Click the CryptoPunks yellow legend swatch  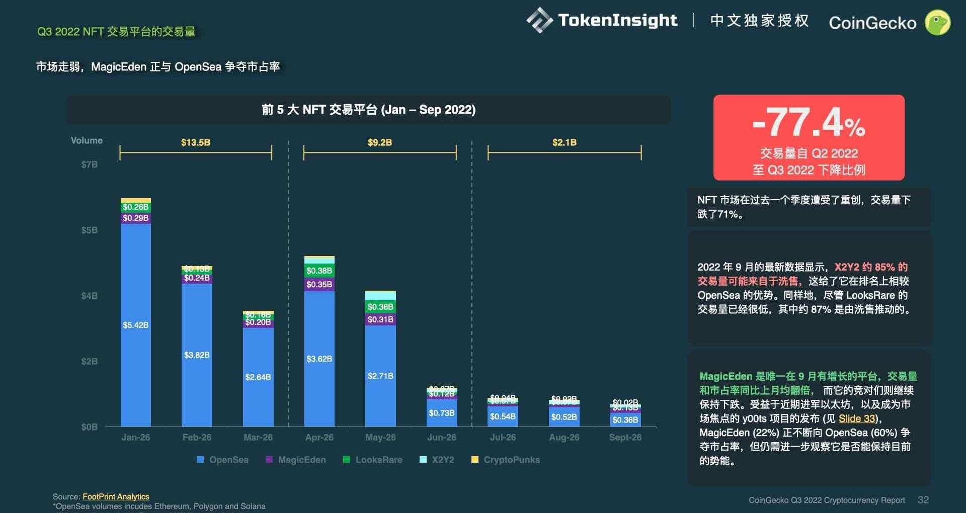[x=474, y=460]
